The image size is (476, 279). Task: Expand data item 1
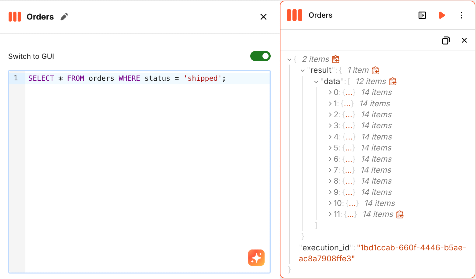[x=330, y=104]
